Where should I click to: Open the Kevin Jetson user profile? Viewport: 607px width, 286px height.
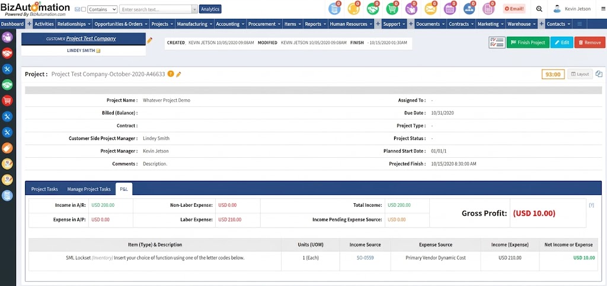tap(573, 9)
